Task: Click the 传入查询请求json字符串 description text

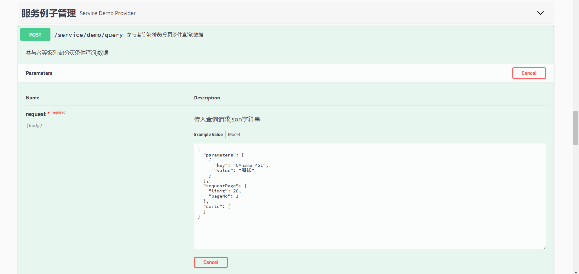Action: pos(227,119)
